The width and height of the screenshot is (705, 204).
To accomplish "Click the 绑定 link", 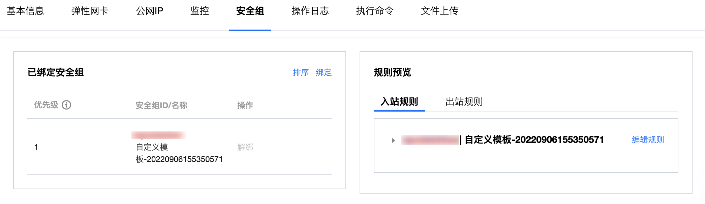I will pos(324,73).
